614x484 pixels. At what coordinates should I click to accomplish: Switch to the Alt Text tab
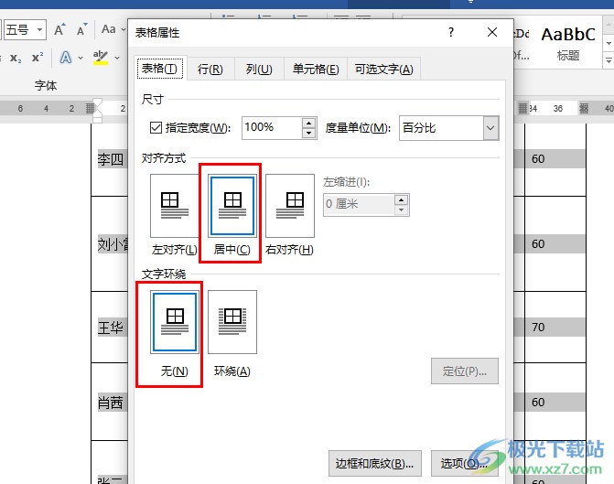coord(383,70)
